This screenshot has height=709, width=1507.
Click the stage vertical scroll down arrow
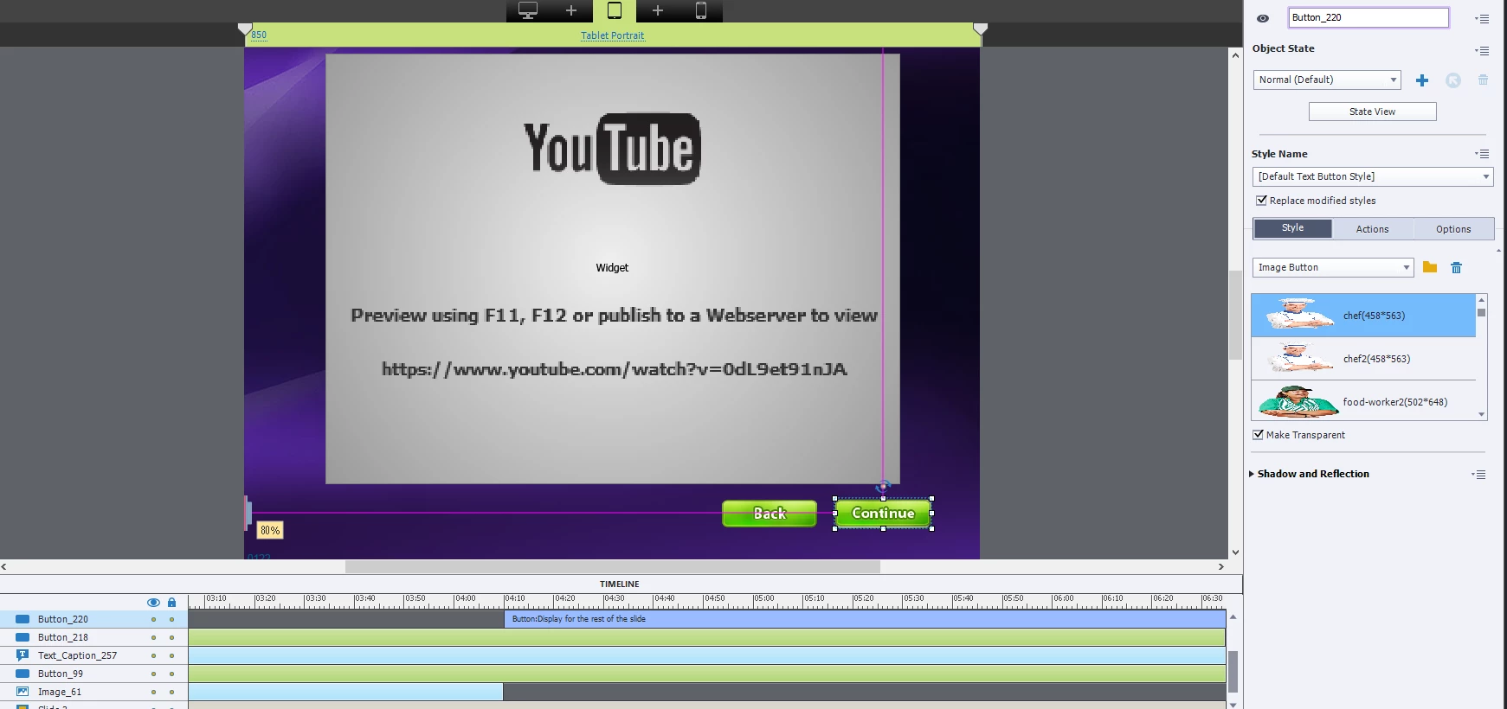pyautogui.click(x=1235, y=553)
